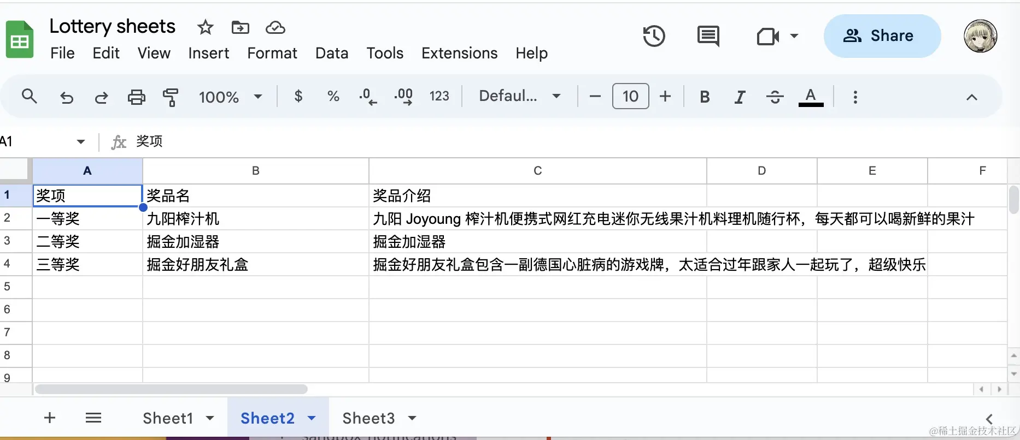Viewport: 1020px width, 440px height.
Task: Click the horizontal scrollbar thumb
Action: click(x=171, y=389)
